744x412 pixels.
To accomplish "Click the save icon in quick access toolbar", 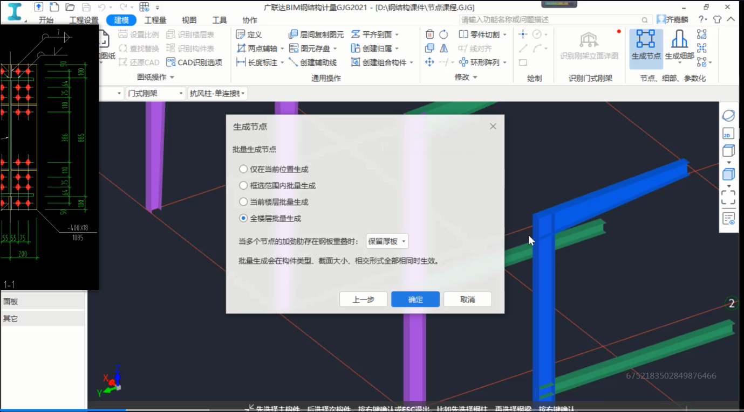I will point(86,7).
